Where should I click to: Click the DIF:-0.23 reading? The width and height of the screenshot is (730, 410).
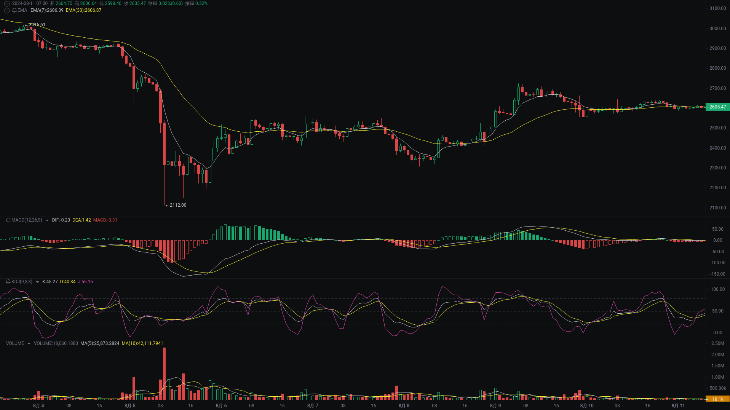coord(61,220)
